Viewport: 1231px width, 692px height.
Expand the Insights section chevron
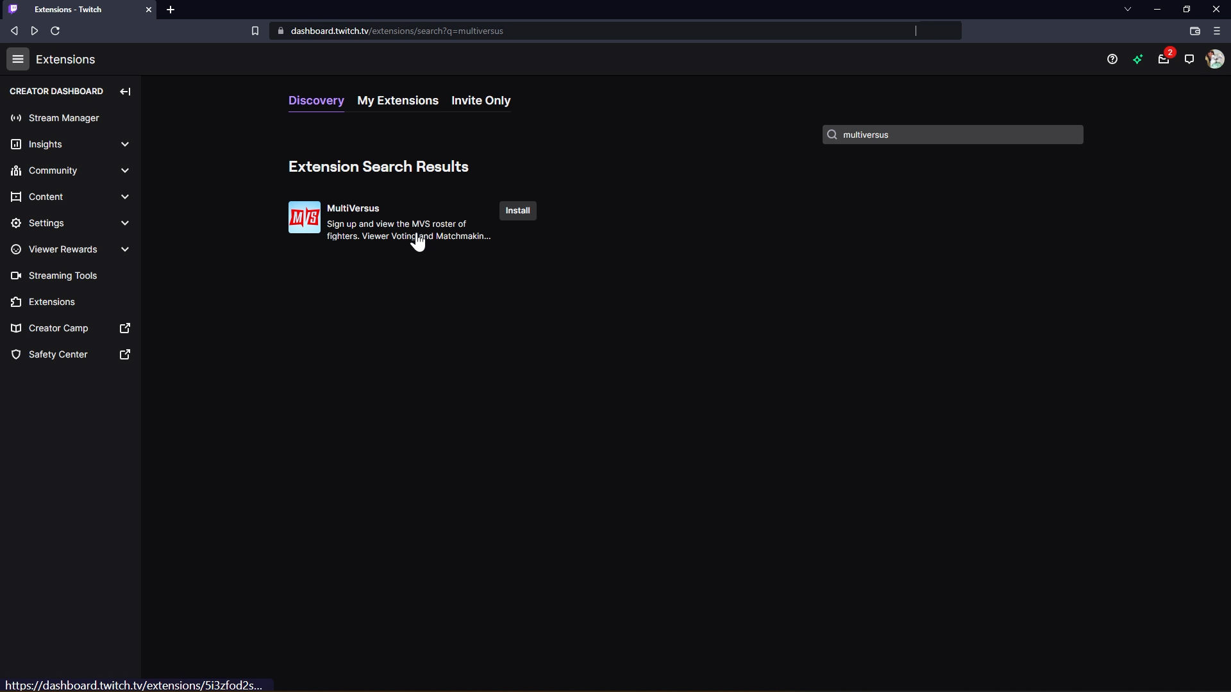point(125,144)
